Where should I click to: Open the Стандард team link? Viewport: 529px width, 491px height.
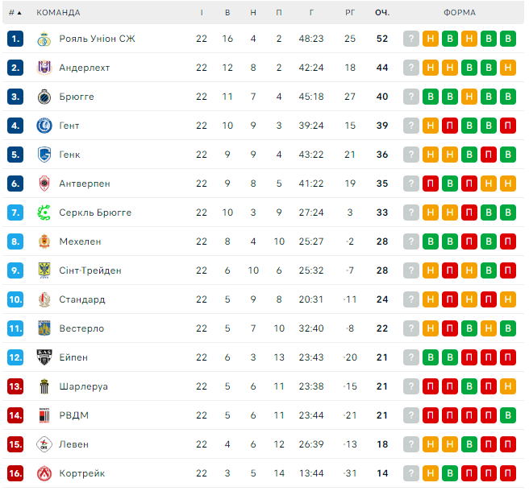pos(82,299)
